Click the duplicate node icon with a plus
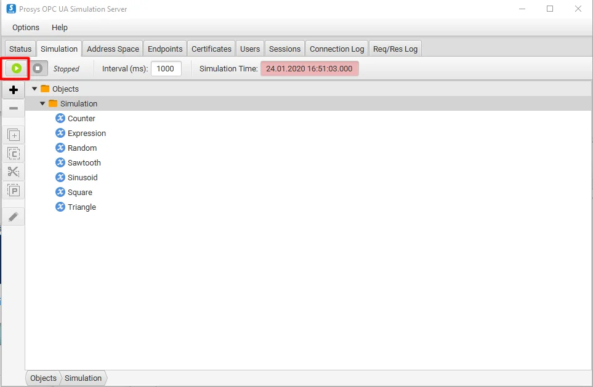 (14, 135)
